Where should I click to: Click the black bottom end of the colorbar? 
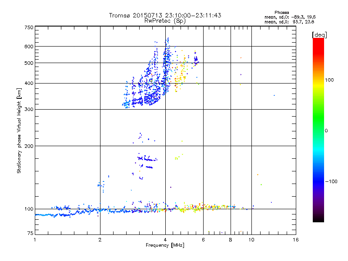(318, 219)
